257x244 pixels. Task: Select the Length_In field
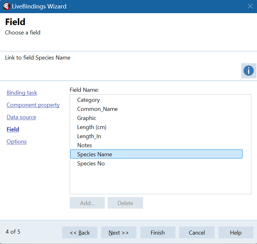tap(156, 136)
